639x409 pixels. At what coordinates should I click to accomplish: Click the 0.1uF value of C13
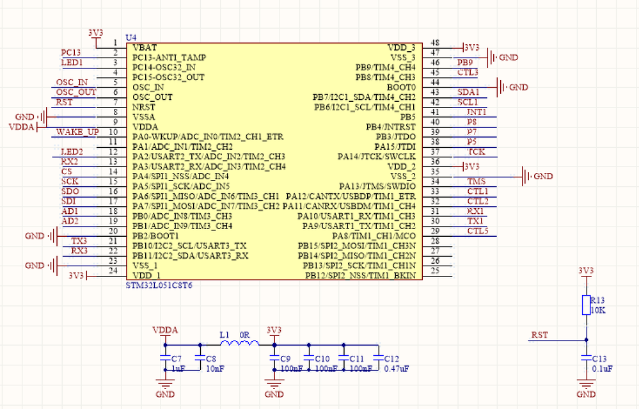pyautogui.click(x=602, y=369)
